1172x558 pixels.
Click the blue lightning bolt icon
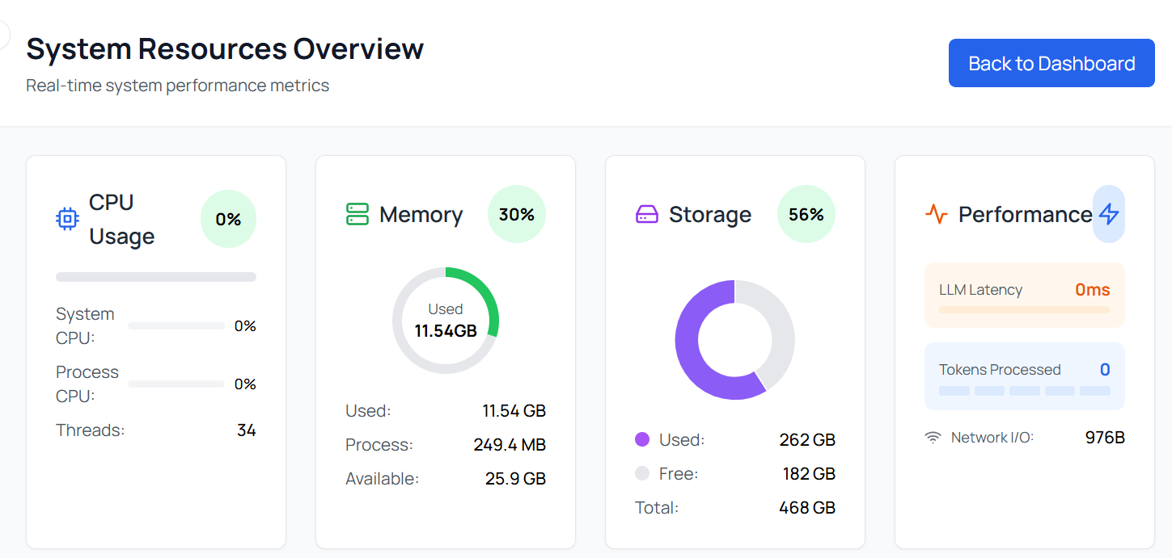pos(1109,214)
